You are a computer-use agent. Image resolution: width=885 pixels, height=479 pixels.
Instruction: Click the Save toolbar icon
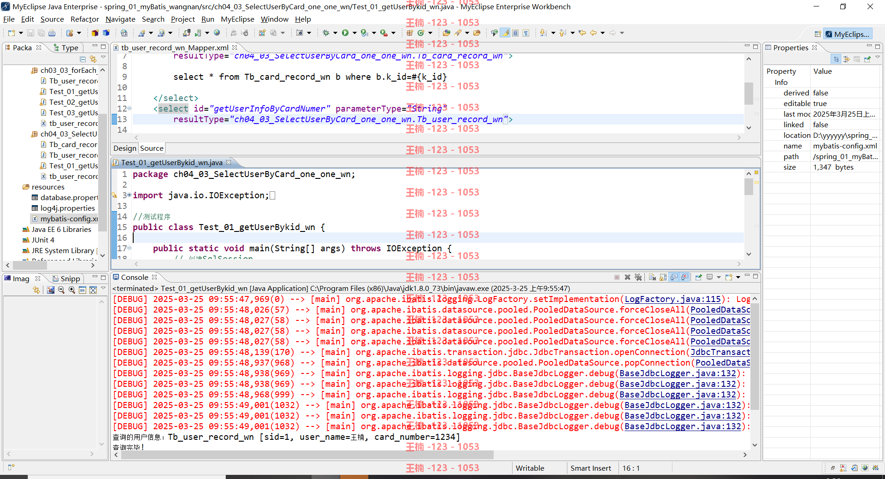tap(30, 33)
